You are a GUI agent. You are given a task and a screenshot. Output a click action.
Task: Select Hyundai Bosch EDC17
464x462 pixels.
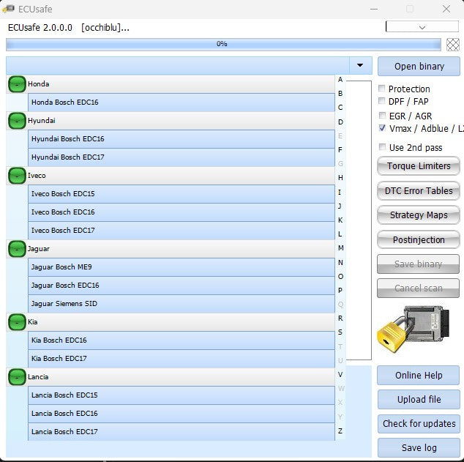click(x=182, y=157)
